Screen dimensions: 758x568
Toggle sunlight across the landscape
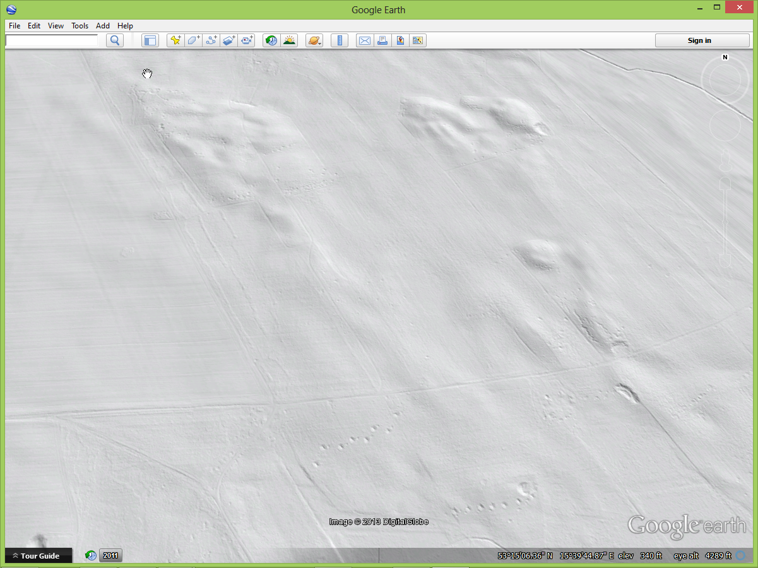pos(289,40)
